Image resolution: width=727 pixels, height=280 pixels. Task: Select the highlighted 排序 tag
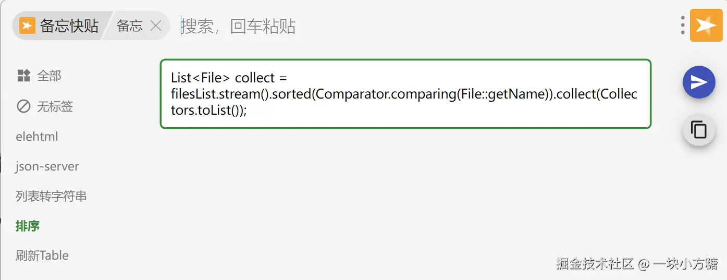coord(28,226)
